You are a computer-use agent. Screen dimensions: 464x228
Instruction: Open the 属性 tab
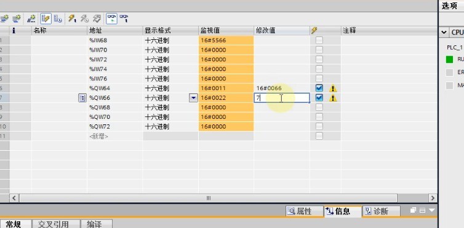(x=304, y=211)
